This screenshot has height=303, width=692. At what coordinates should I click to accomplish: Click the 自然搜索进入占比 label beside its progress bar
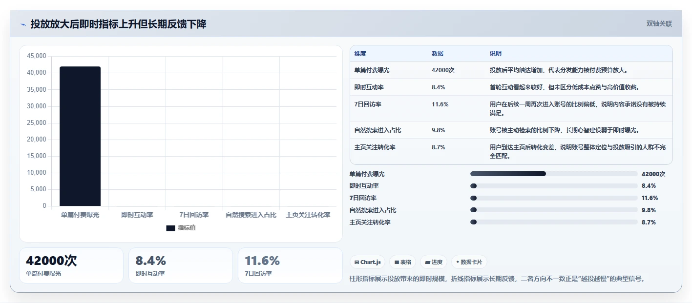(x=373, y=210)
